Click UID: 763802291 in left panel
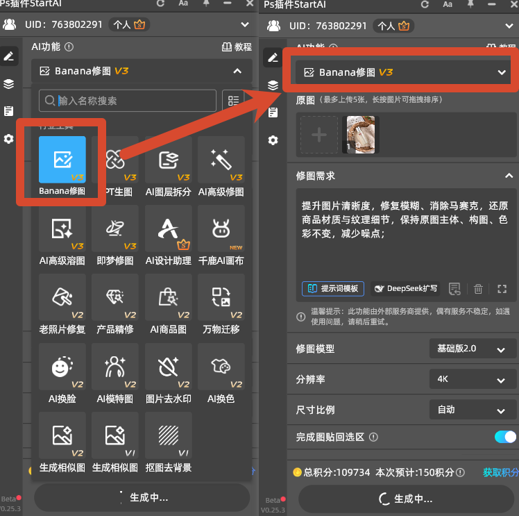The image size is (519, 516). (x=64, y=24)
